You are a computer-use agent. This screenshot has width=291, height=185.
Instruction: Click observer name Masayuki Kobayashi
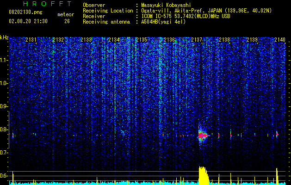click(166, 5)
